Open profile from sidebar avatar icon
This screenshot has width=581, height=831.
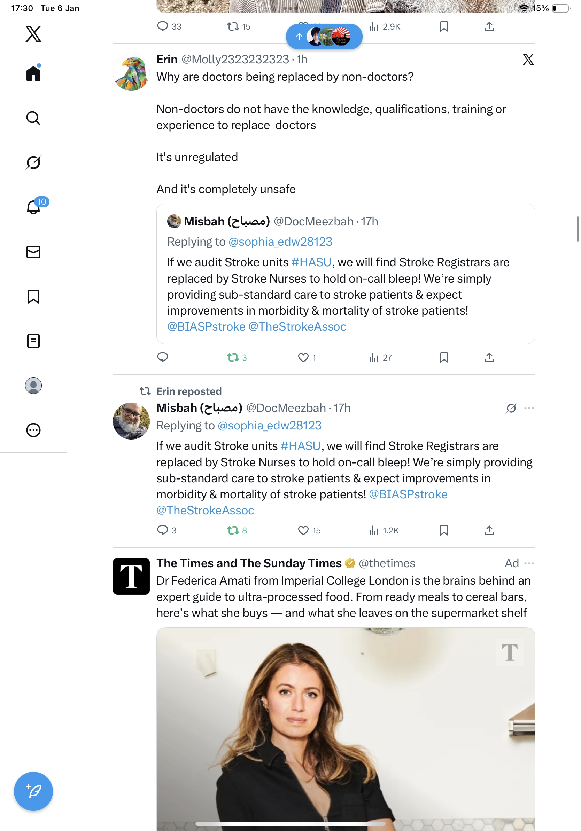[x=33, y=386]
